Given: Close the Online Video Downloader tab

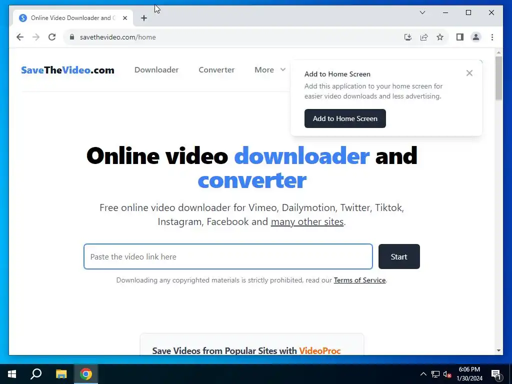Looking at the screenshot, I should [124, 18].
